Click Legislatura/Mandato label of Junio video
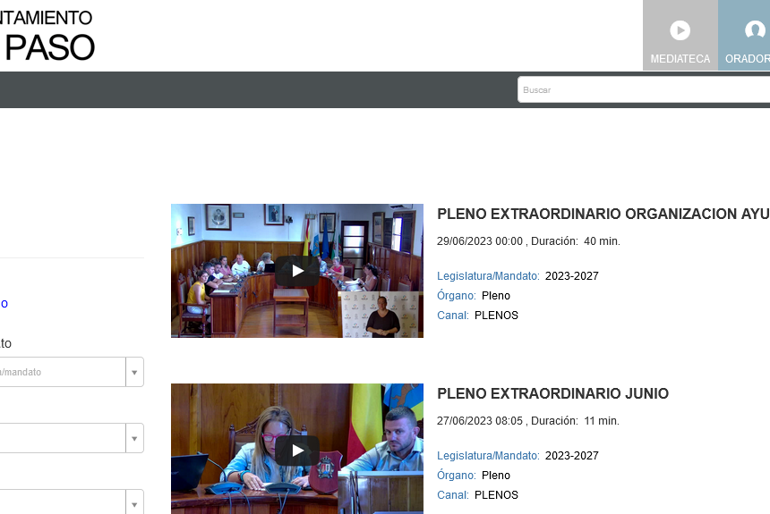This screenshot has width=770, height=514. pyautogui.click(x=488, y=456)
